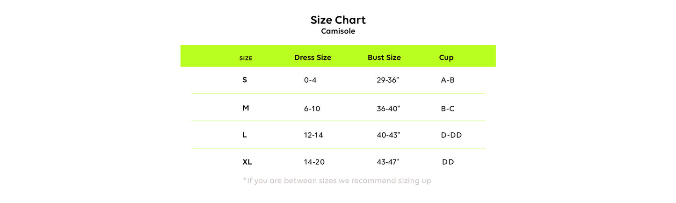Choose the XL size row label
Screen dimensions: 676x203
[x=247, y=162]
